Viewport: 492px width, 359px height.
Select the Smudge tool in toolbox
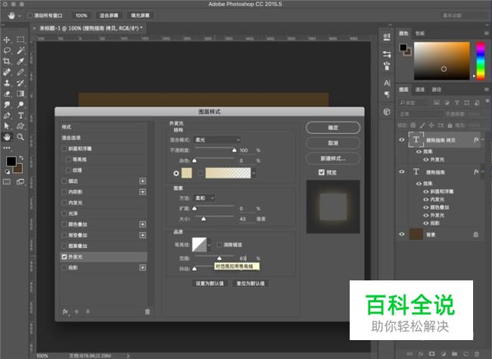click(7, 104)
